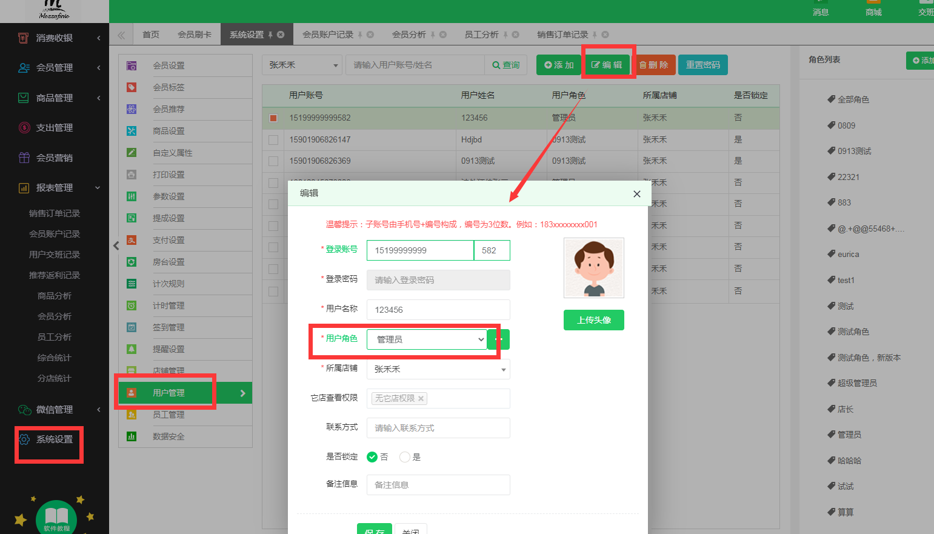The height and width of the screenshot is (534, 934).
Task: Click the 重置密码 button
Action: 702,65
